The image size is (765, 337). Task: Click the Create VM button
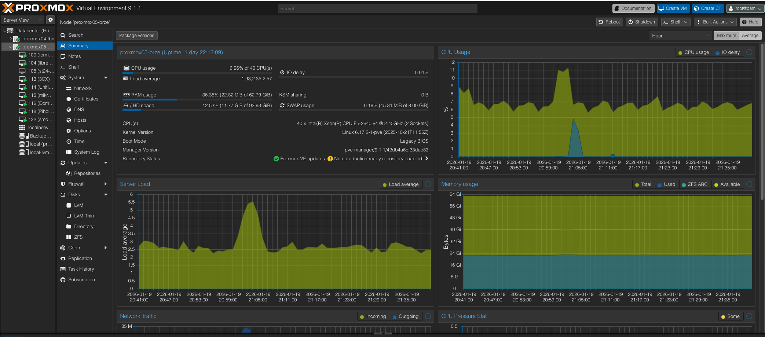pyautogui.click(x=673, y=8)
